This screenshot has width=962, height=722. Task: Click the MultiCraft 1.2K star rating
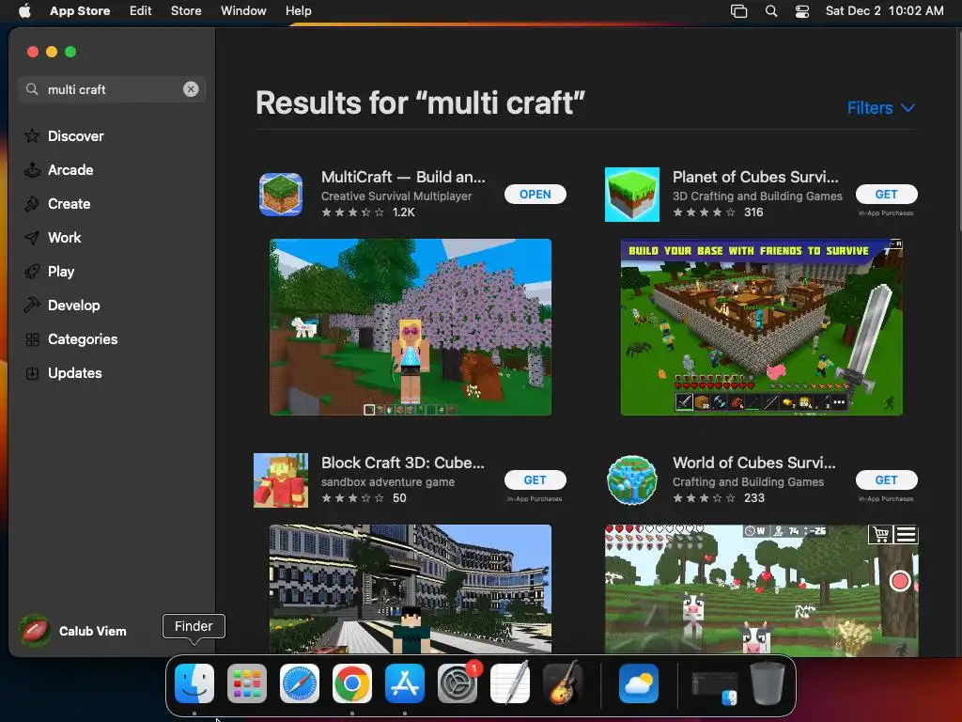(368, 212)
